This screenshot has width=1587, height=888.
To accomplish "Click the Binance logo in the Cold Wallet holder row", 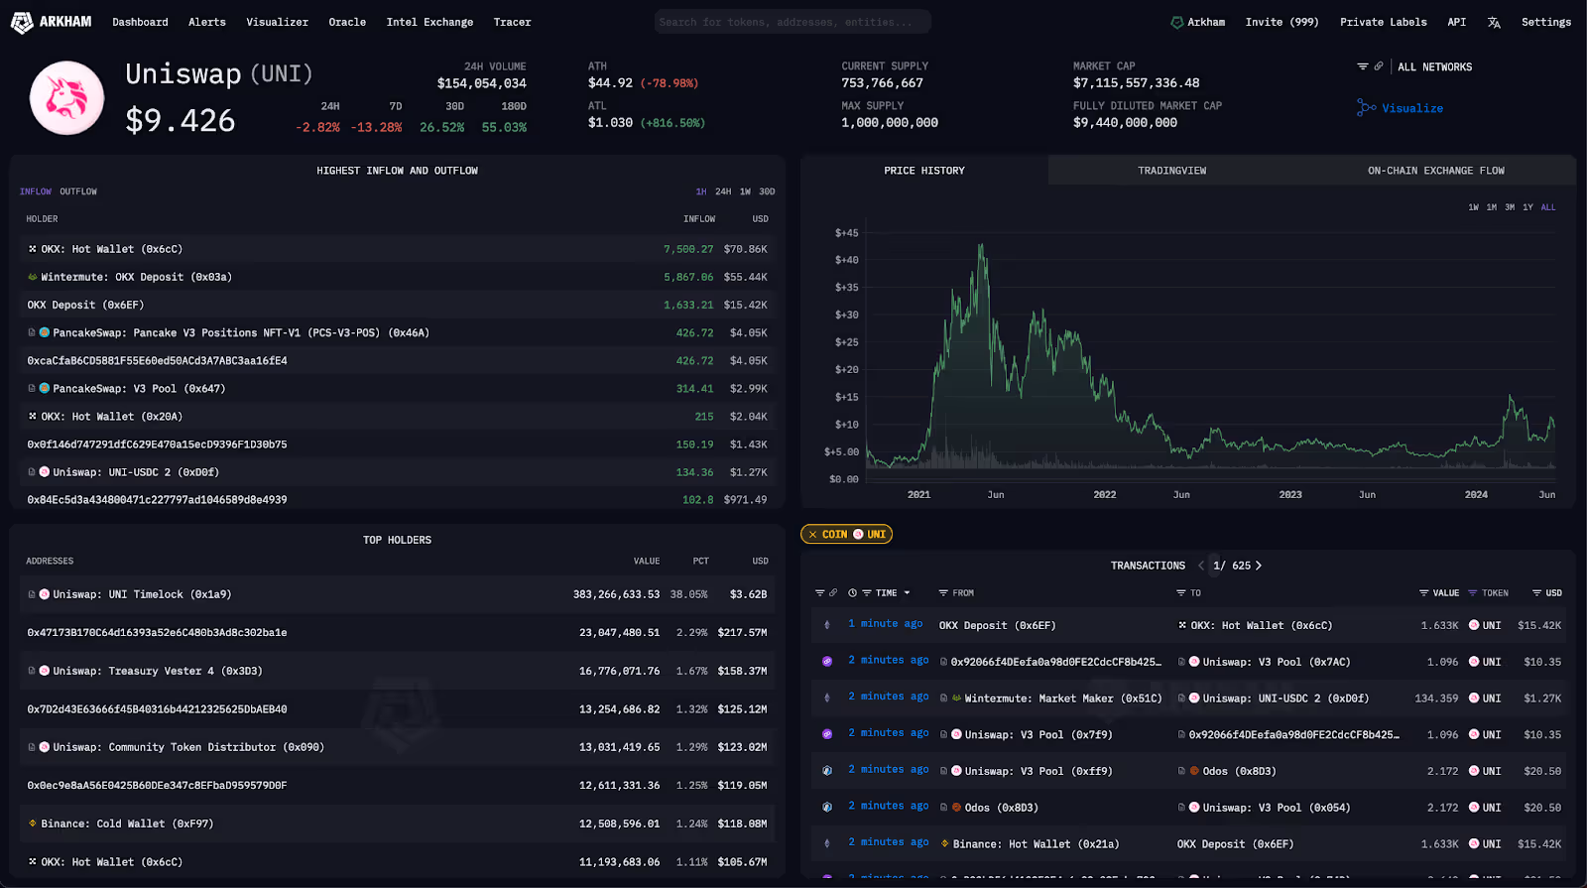I will (33, 823).
